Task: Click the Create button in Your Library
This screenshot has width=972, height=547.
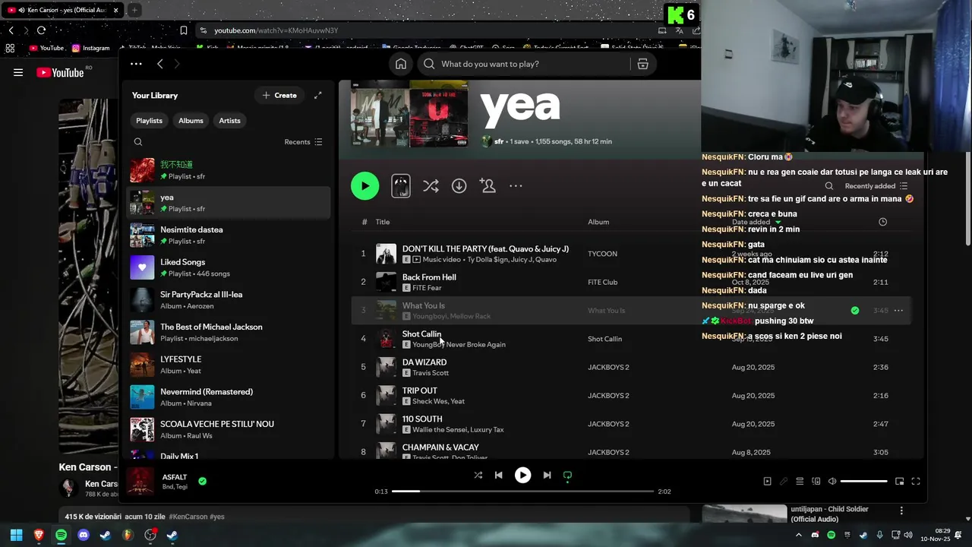Action: coord(279,95)
